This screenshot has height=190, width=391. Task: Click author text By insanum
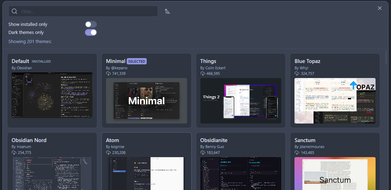[x=21, y=147]
